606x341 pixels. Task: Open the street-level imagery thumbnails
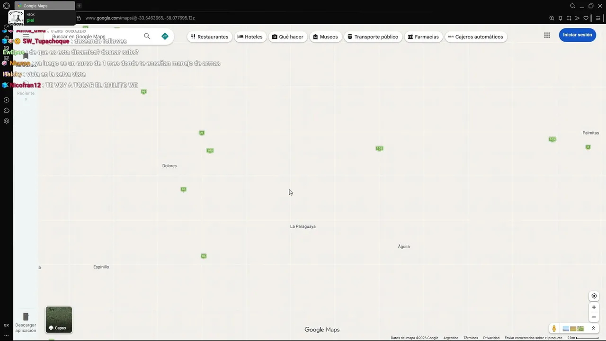point(573,329)
